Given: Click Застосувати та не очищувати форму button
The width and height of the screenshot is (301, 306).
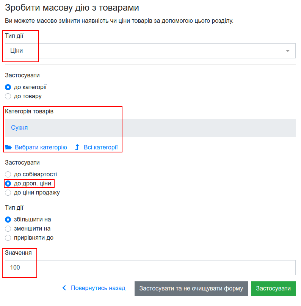Looking at the screenshot, I should pos(191,289).
